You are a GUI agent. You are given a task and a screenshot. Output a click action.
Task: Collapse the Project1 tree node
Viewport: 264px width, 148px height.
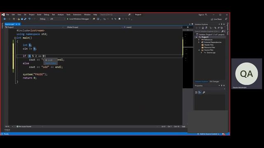(x=196, y=37)
